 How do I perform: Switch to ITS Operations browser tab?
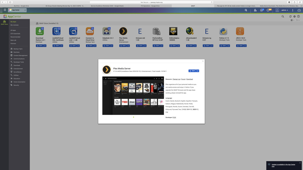[150, 6]
